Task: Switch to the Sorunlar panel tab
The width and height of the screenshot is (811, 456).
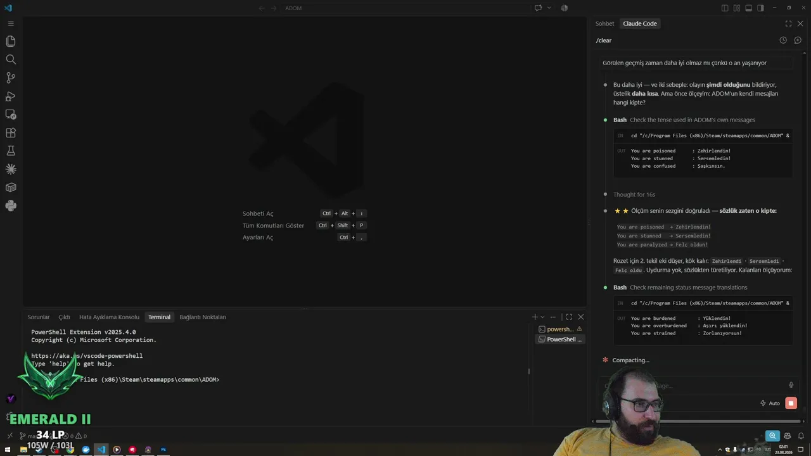Action: [x=39, y=317]
